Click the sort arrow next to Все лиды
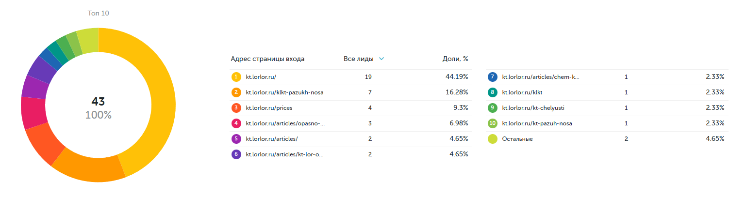Viewport: 746px width, 197px height. click(381, 59)
